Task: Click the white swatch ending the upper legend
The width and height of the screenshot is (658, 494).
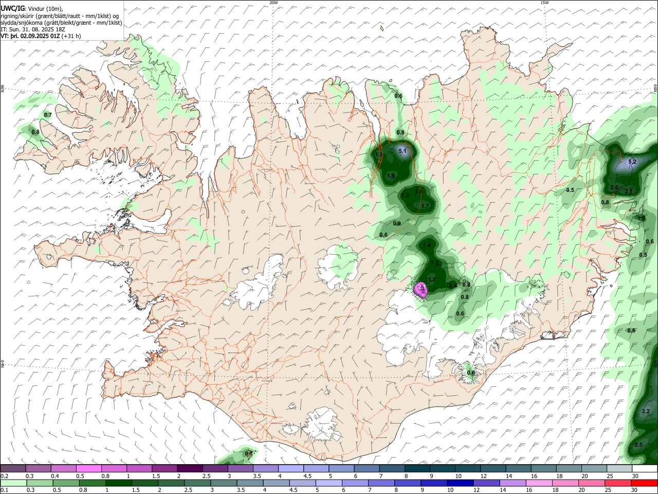Action: click(644, 469)
